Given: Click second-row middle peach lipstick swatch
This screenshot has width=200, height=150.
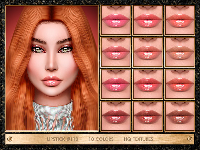Looking at the screenshot, I should pyautogui.click(x=148, y=52).
